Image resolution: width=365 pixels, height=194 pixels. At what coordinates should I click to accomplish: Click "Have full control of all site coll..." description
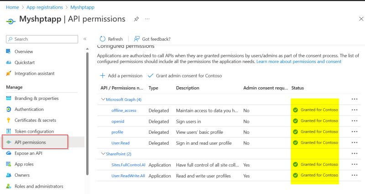[208, 165]
